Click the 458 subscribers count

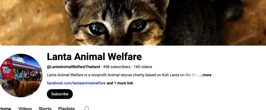[x=117, y=67]
